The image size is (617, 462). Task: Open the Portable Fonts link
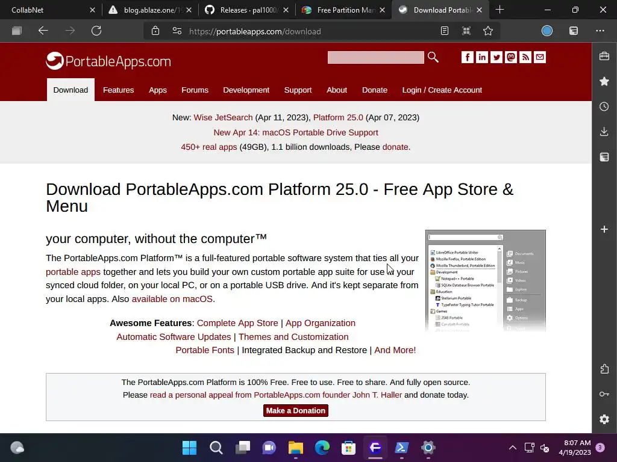click(205, 350)
